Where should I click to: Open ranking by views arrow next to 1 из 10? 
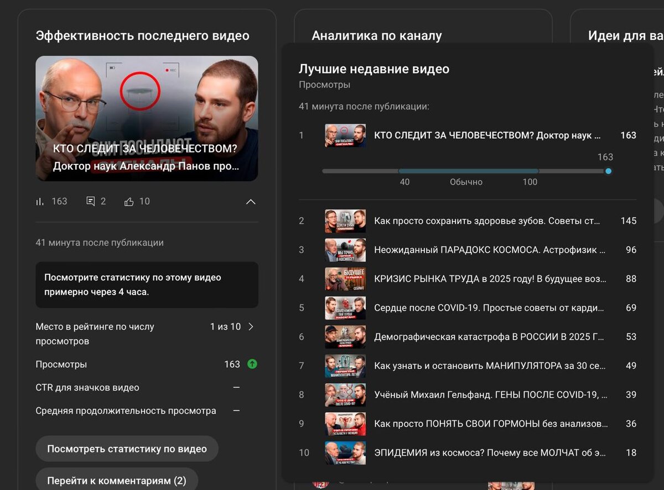(x=251, y=327)
